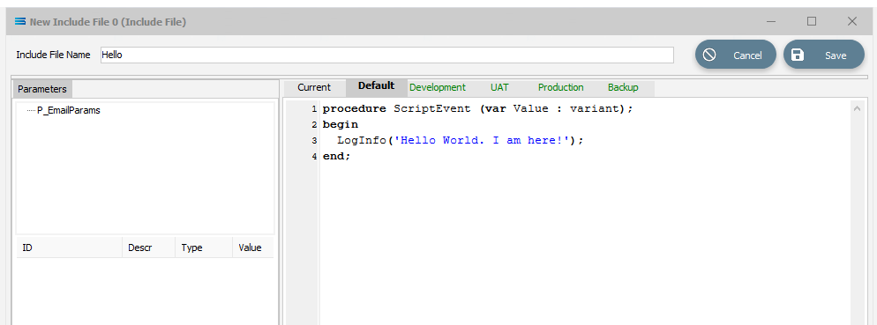Image resolution: width=877 pixels, height=325 pixels.
Task: Close the New Include File window
Action: (x=851, y=21)
